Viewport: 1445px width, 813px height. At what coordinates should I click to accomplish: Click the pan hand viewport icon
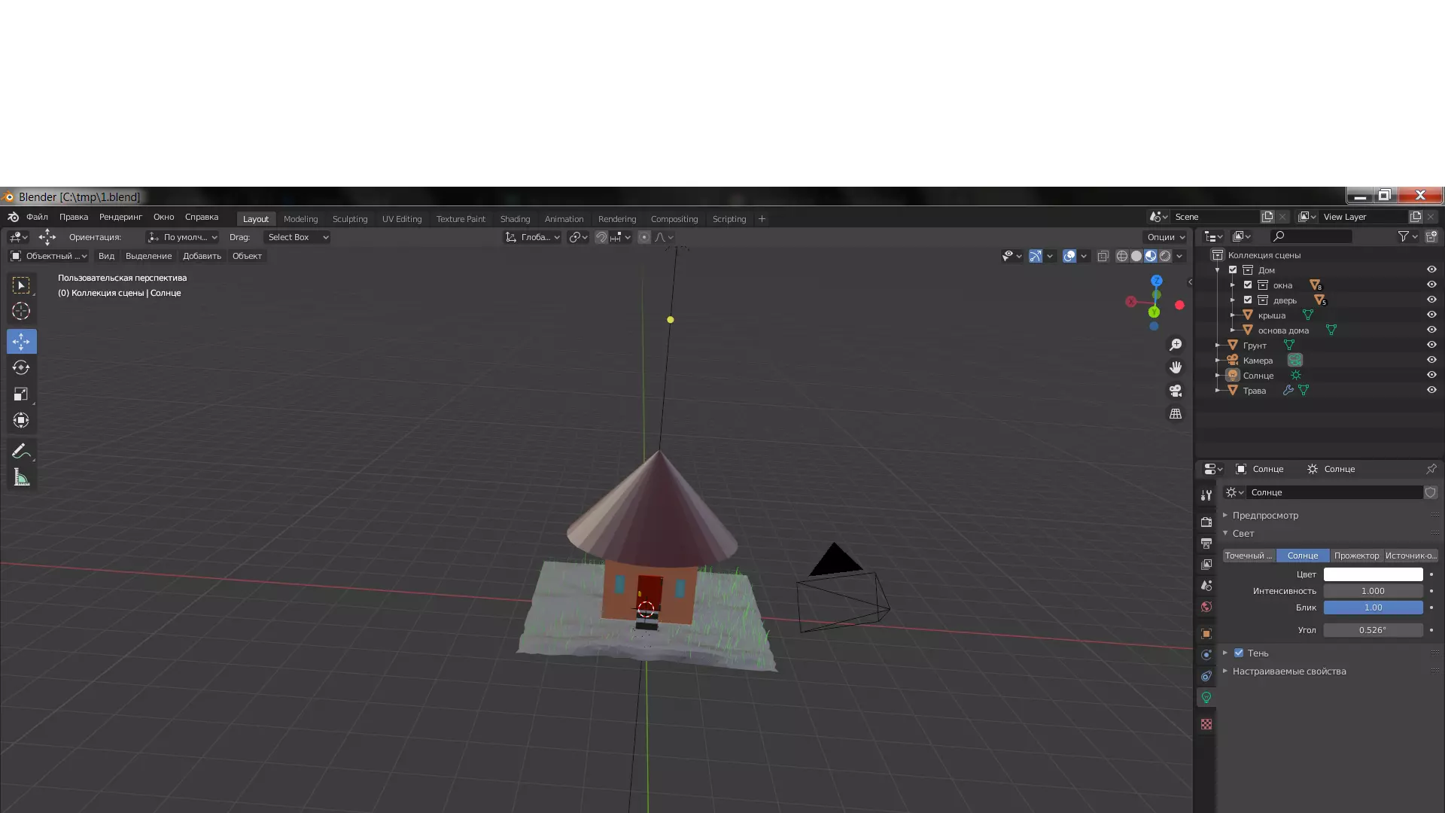coord(1176,367)
